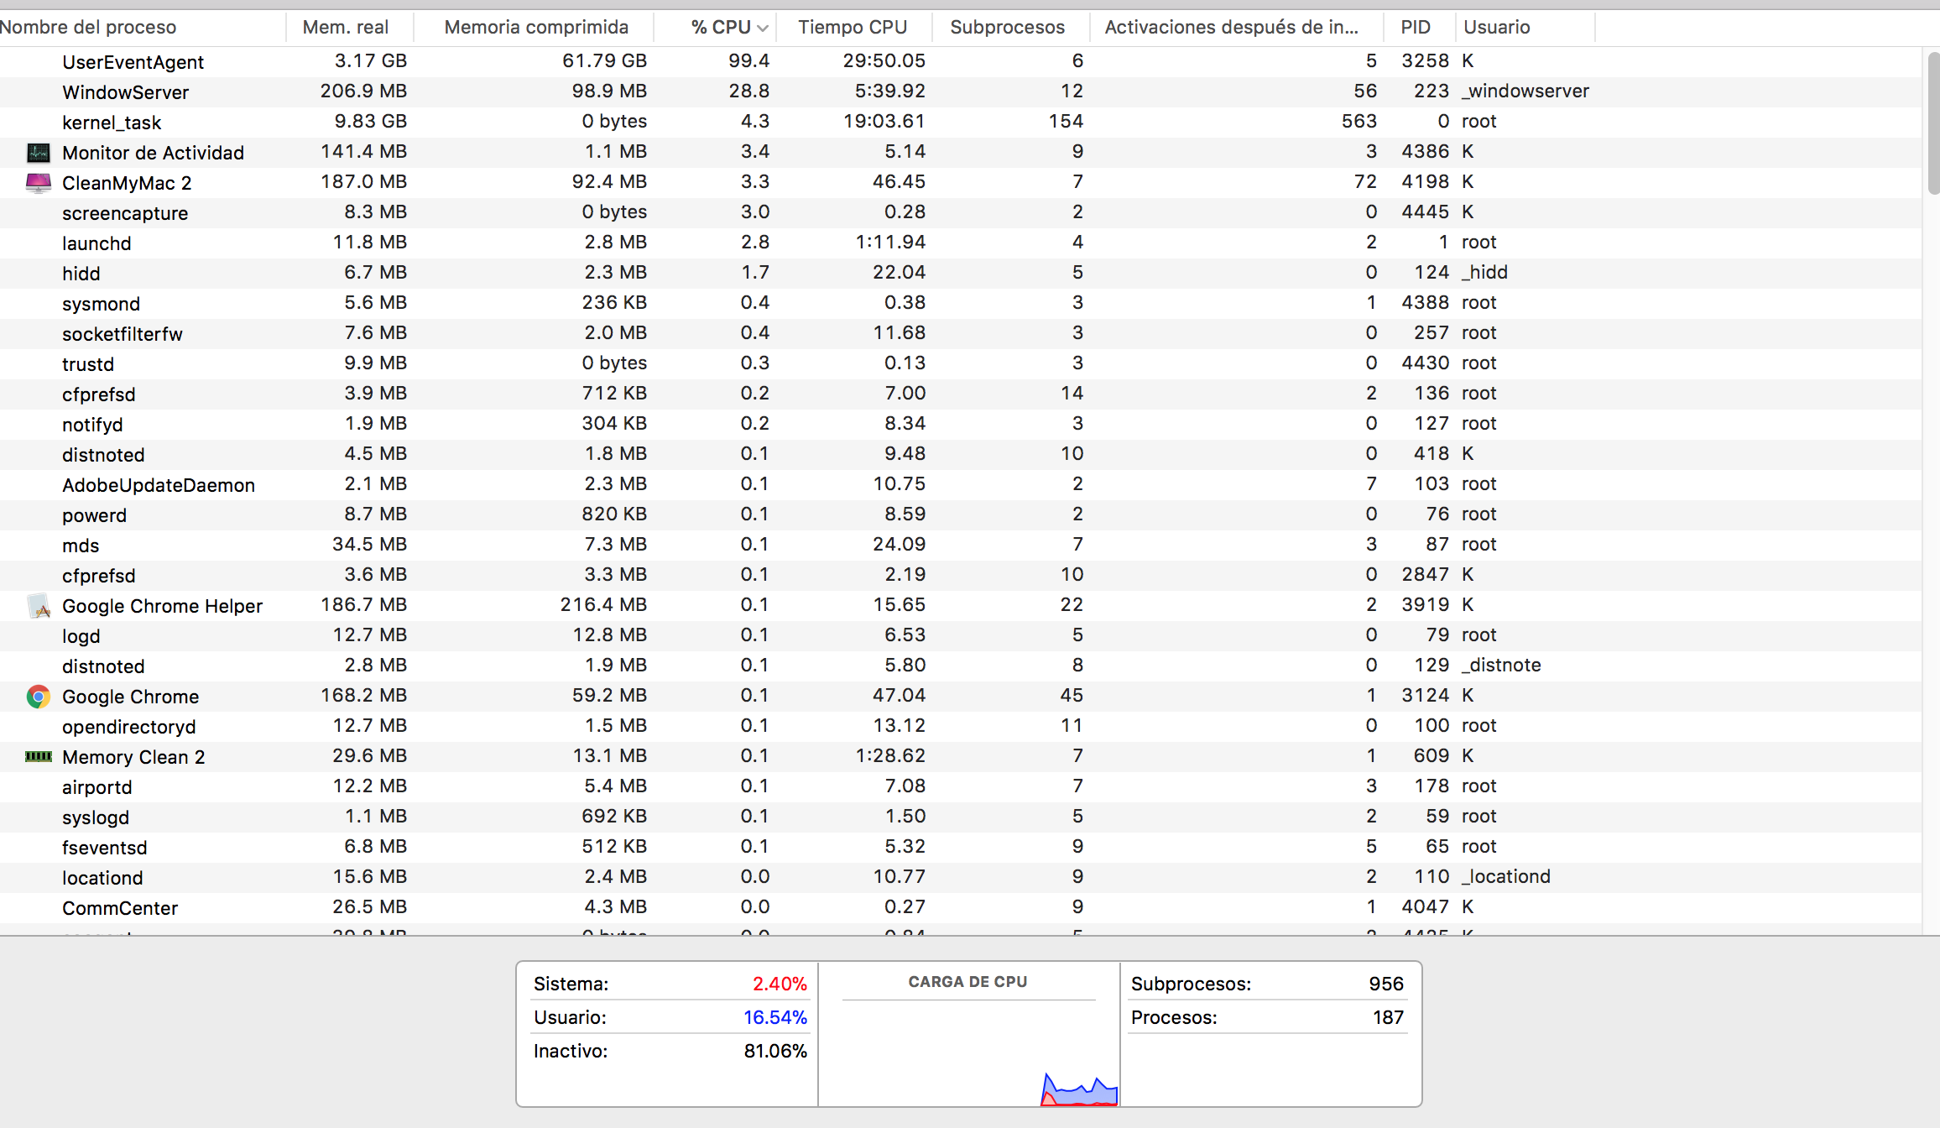
Task: Sort by Mem. real column header
Action: click(350, 28)
